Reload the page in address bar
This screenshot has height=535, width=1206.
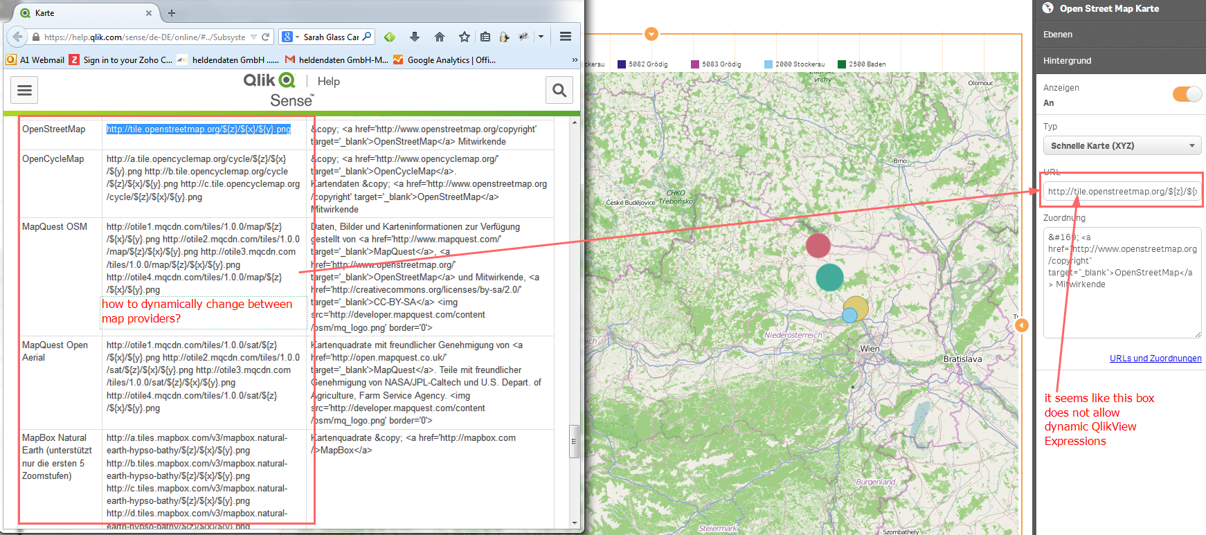click(x=265, y=37)
